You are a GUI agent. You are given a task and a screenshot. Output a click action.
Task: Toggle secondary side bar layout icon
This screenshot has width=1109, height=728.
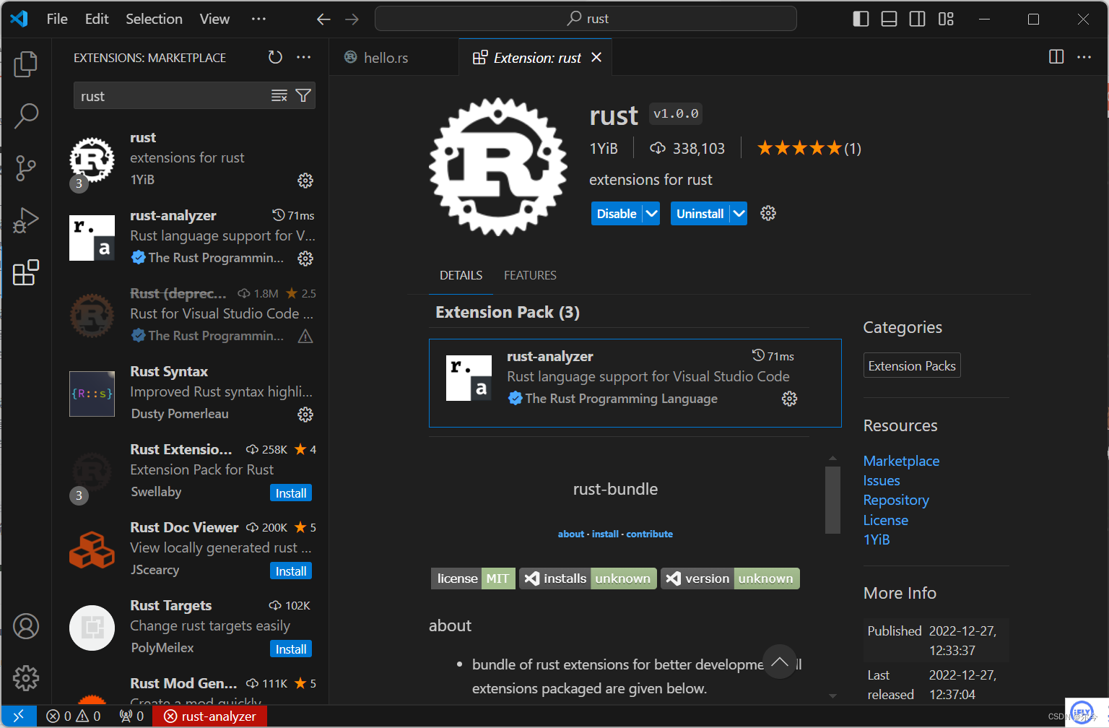click(917, 19)
